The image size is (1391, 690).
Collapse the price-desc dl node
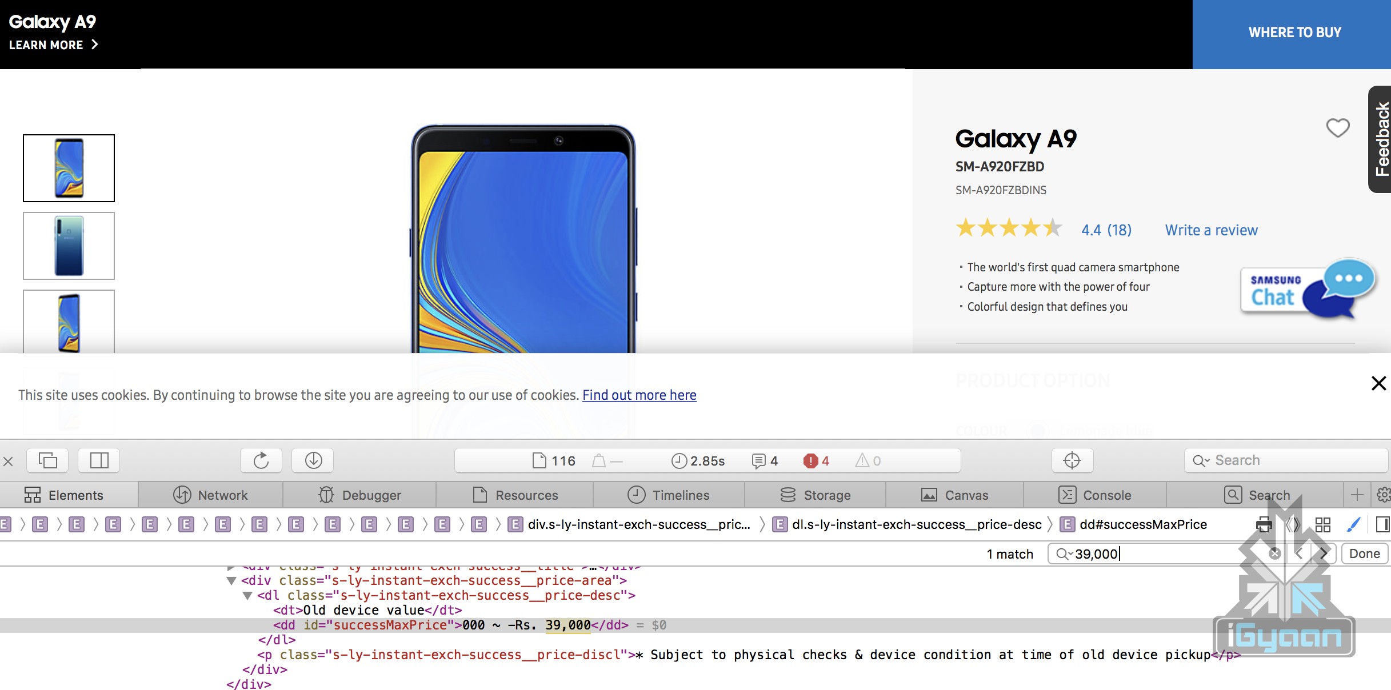pos(247,595)
